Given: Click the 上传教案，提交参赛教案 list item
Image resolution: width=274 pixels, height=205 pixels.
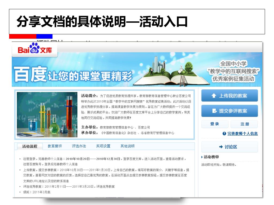Looking at the screenshot, I should pyautogui.click(x=106, y=175).
